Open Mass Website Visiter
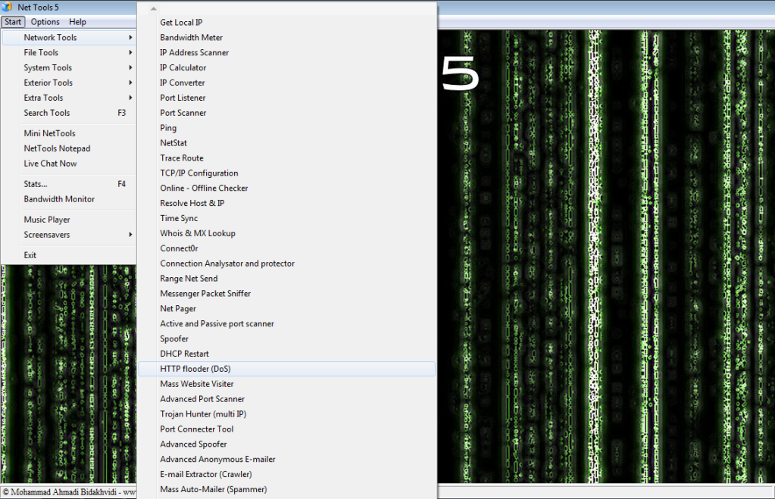Image resolution: width=775 pixels, height=499 pixels. [x=286, y=384]
